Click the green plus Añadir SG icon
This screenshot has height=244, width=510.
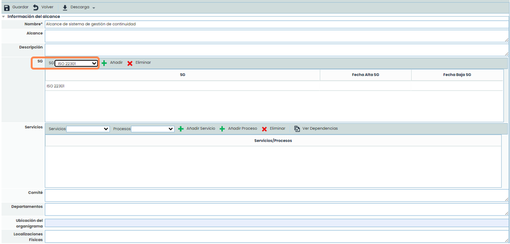coord(104,63)
